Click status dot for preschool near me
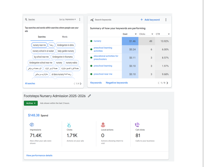Viewport: 204px width, 167px height. click(91, 74)
